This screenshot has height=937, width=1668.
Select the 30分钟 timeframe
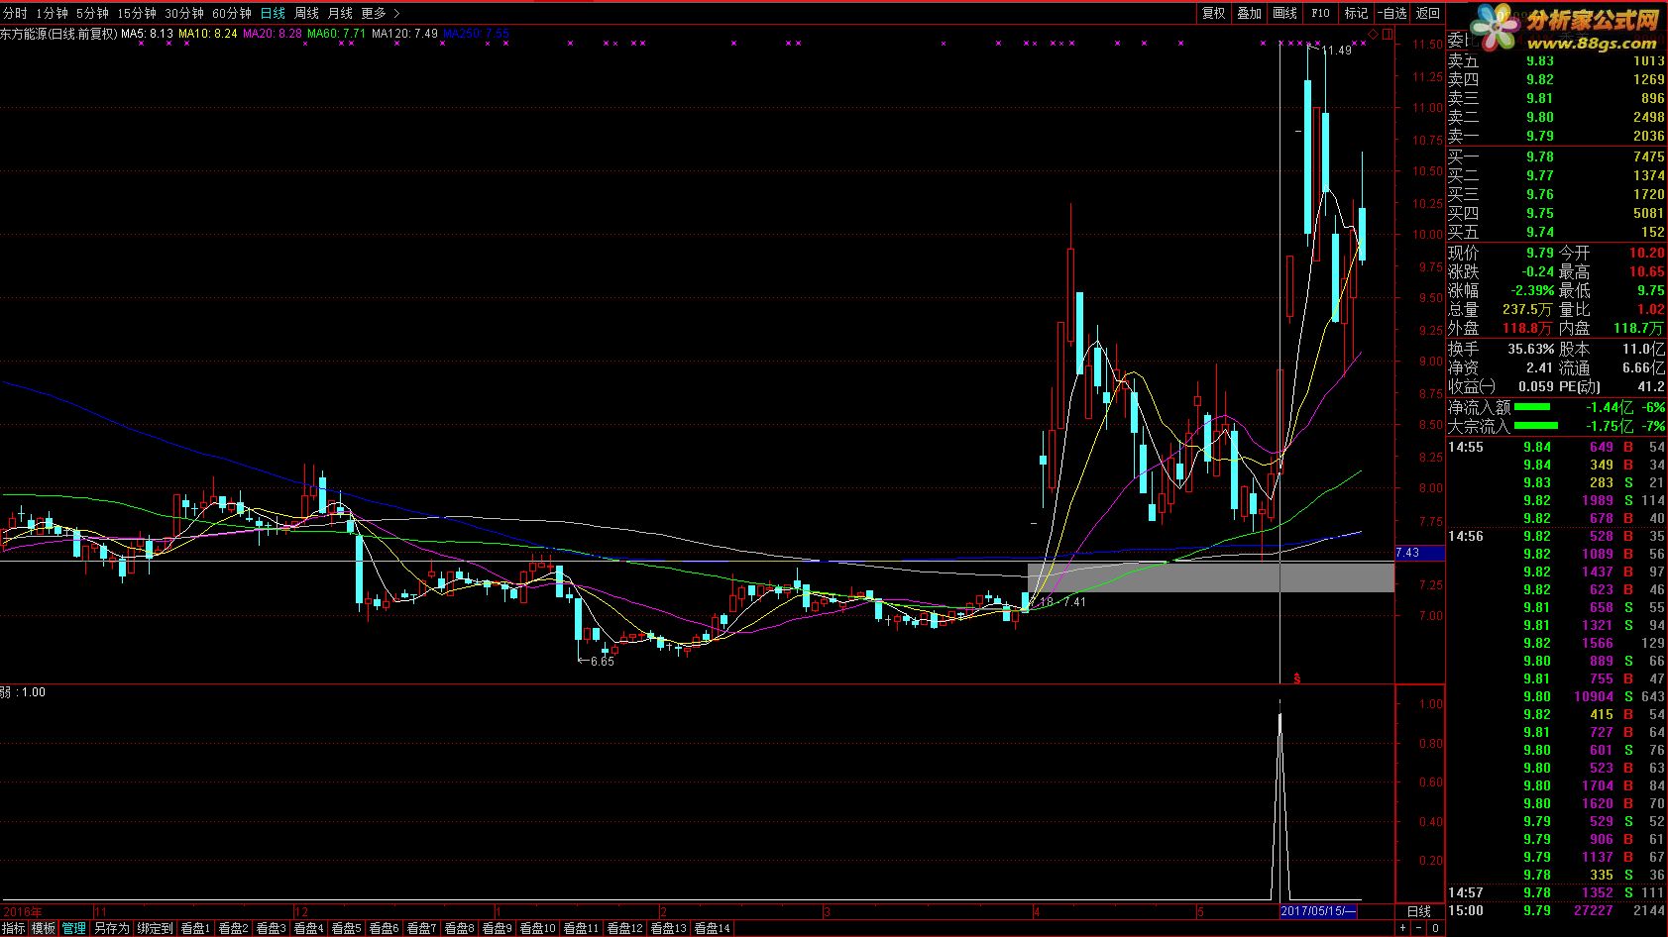coord(184,13)
